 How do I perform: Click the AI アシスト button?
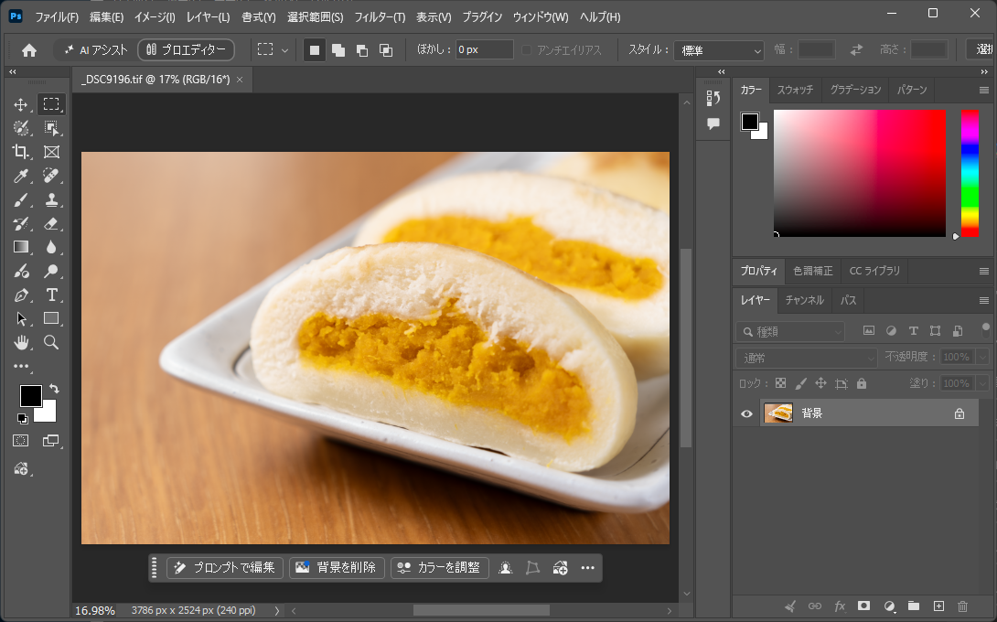(x=96, y=49)
